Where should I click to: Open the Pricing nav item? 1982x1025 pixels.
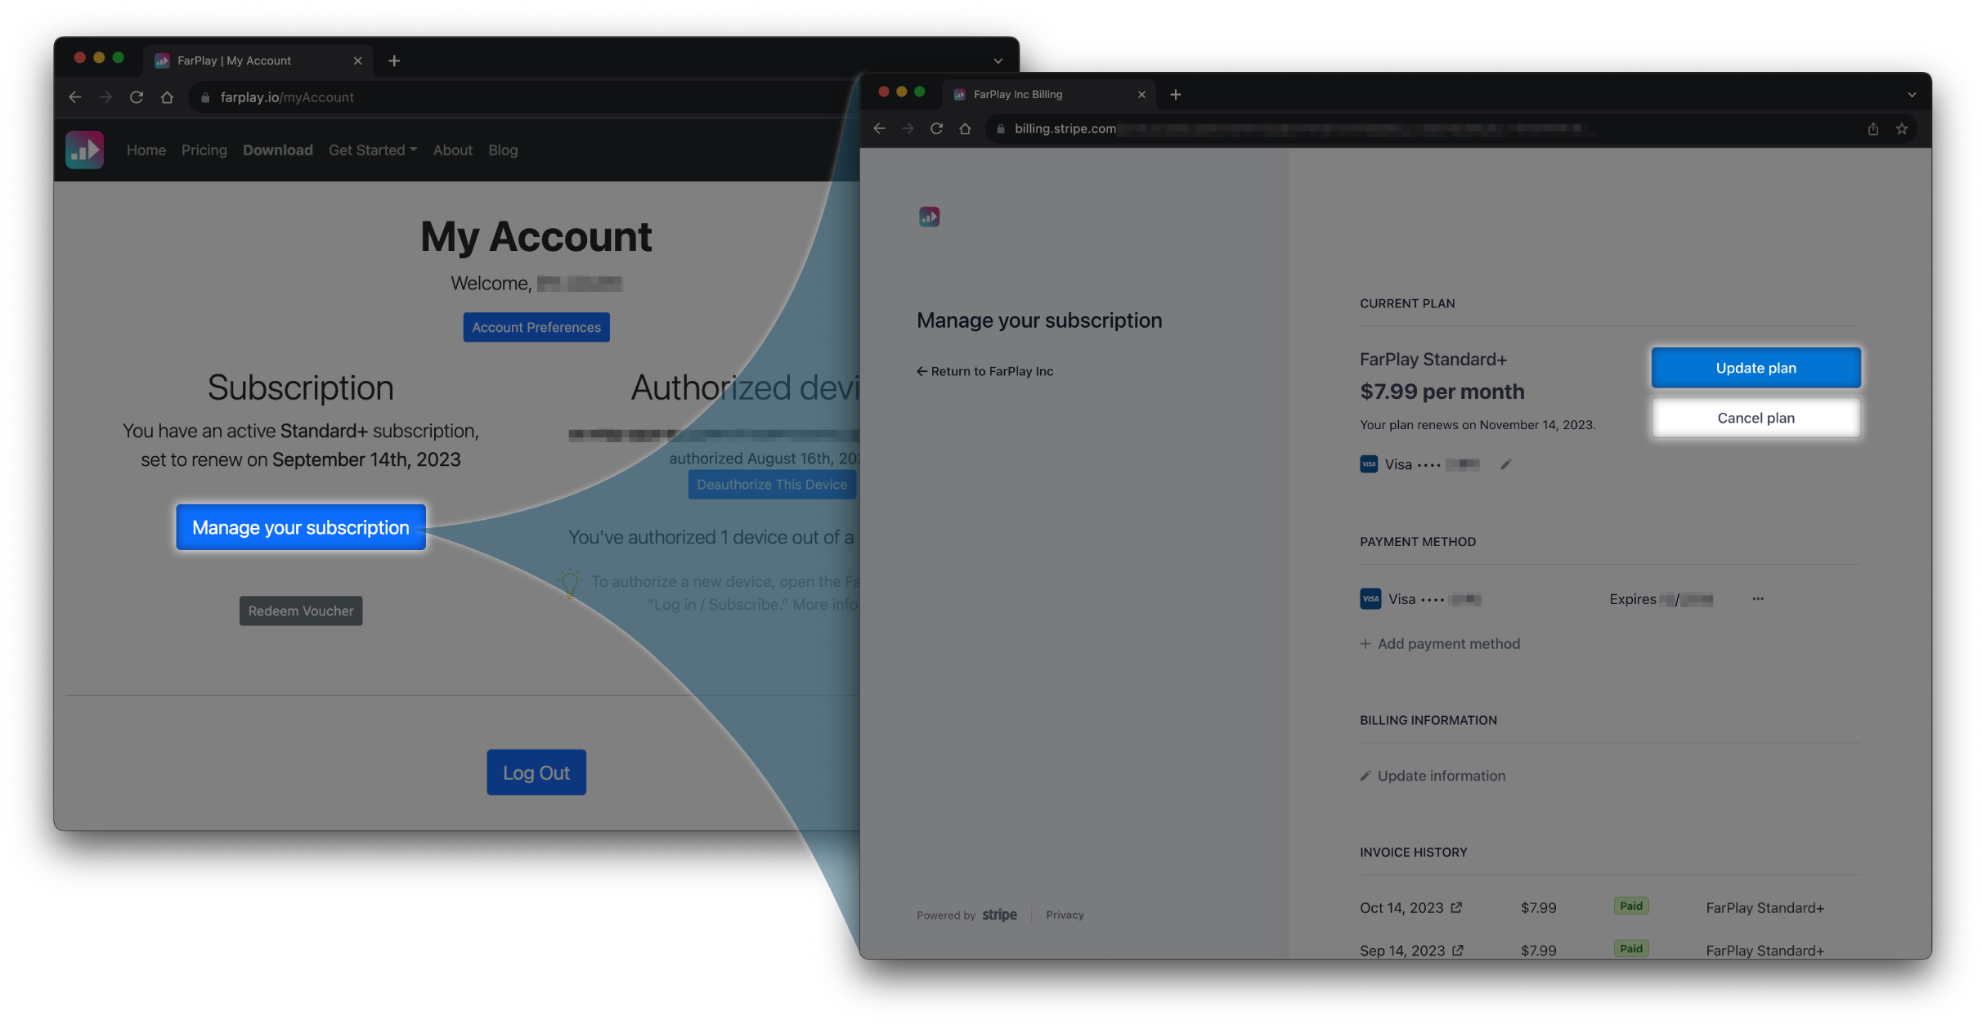tap(204, 150)
